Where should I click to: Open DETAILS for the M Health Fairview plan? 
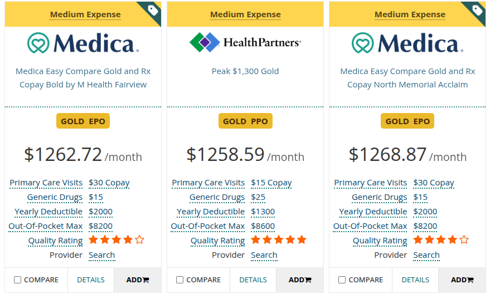[x=91, y=280]
